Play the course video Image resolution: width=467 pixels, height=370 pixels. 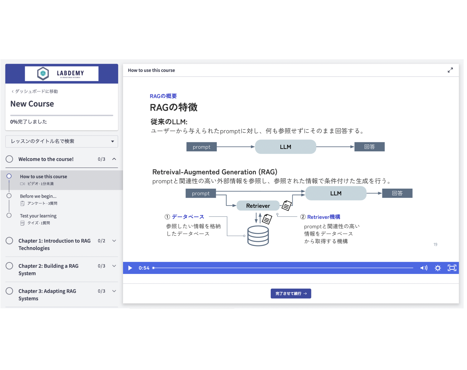click(130, 268)
